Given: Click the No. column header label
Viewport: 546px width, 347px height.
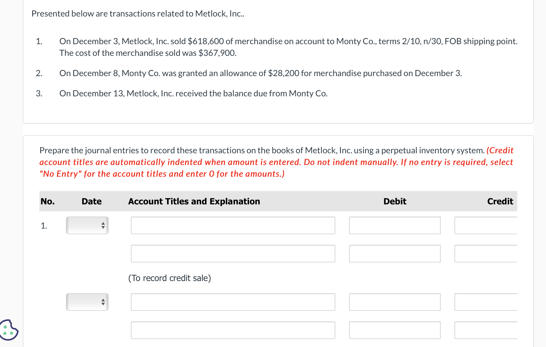Looking at the screenshot, I should [48, 201].
